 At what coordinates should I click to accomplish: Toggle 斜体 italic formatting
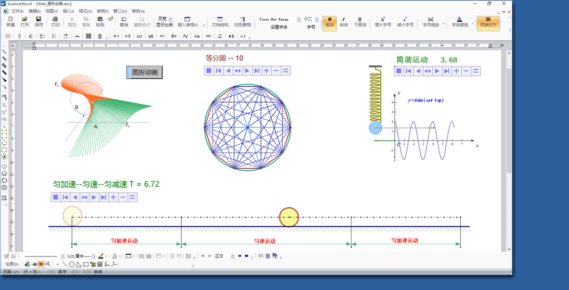(344, 21)
